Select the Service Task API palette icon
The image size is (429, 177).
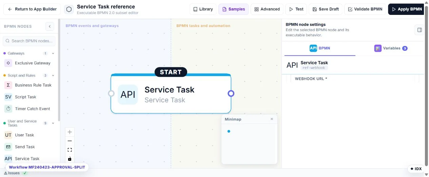(8, 158)
